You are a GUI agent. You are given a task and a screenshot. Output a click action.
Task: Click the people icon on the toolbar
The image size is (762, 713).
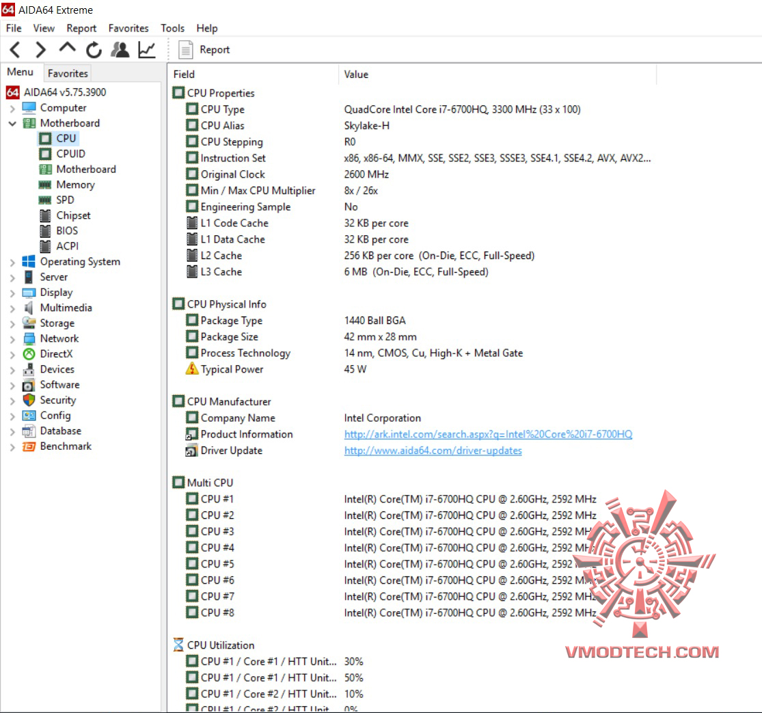[119, 49]
